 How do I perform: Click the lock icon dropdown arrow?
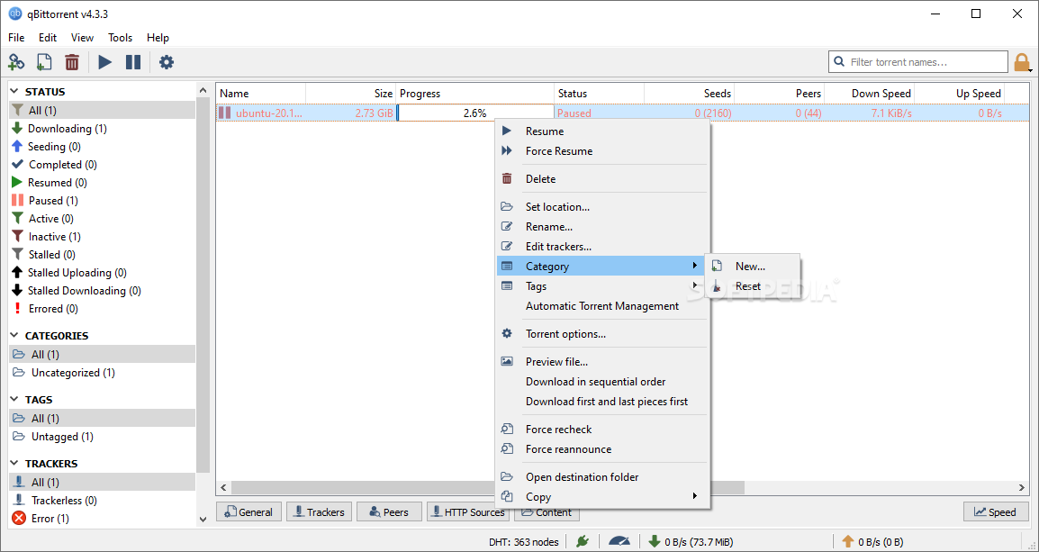click(1031, 69)
